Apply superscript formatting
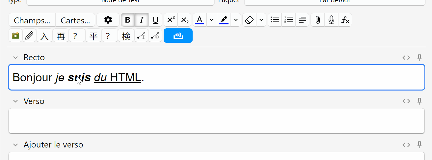432x160 pixels. coord(171,20)
